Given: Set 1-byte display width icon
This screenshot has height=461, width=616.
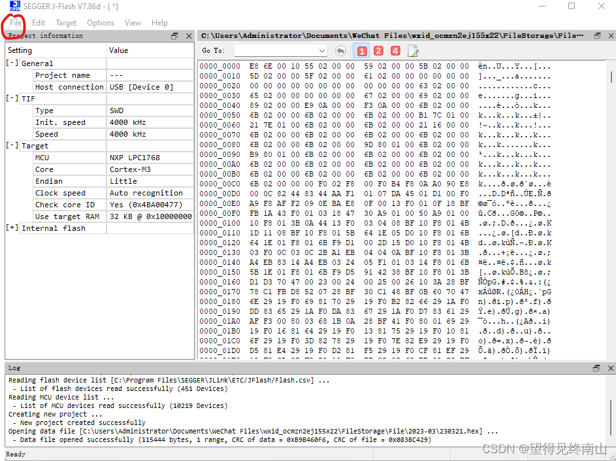Looking at the screenshot, I should [x=362, y=51].
